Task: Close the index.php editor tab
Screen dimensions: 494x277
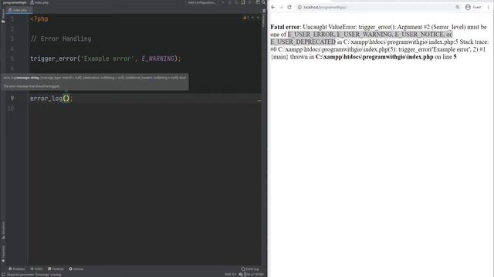Action: coord(30,10)
